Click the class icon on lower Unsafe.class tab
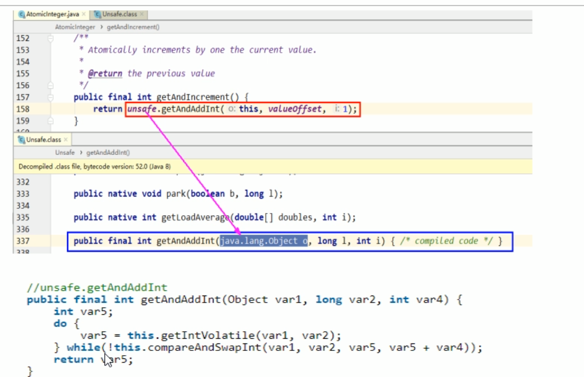Screen dimensions: 584x377 pyautogui.click(x=22, y=140)
